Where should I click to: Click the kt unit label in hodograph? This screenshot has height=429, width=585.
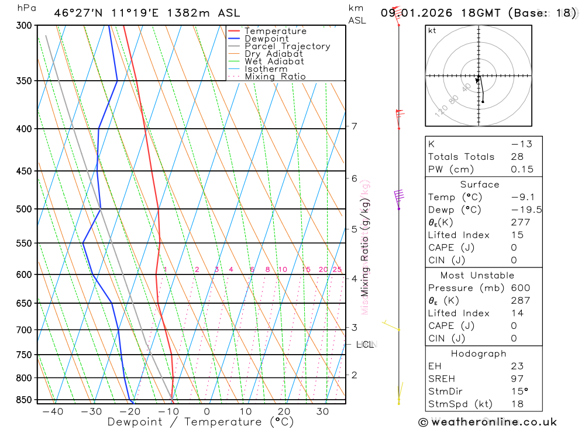coord(432,30)
